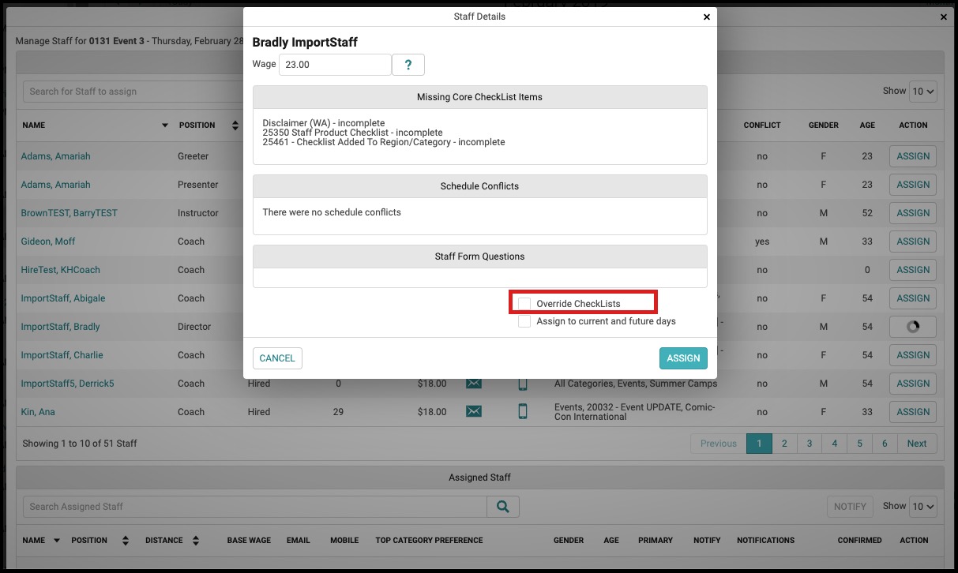Click Search Assigned Staff field

254,507
